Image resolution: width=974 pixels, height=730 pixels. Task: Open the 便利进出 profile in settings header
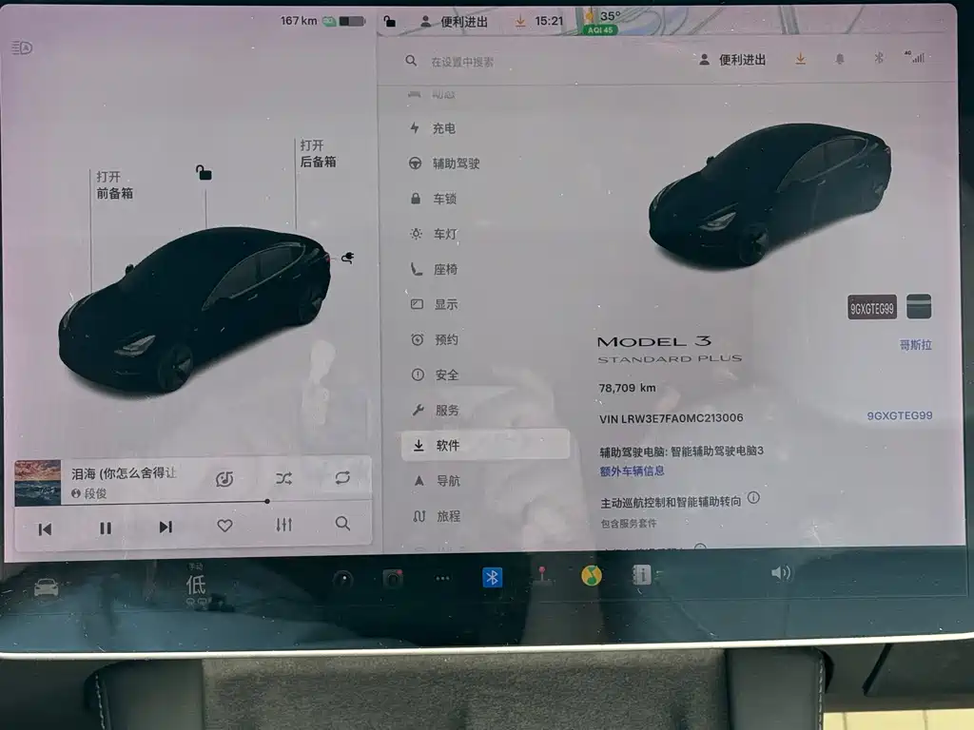[732, 60]
